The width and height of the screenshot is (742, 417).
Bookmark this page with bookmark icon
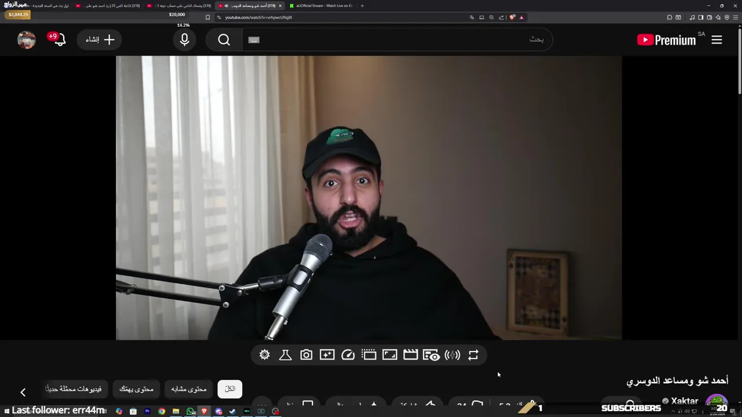(x=208, y=17)
